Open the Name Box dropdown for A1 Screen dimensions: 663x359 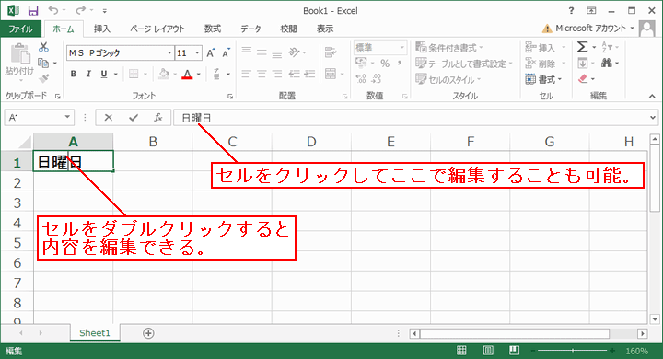click(x=67, y=117)
